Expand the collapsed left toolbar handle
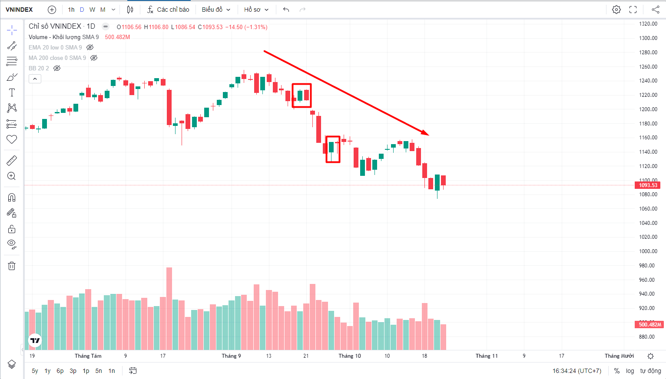 pyautogui.click(x=22, y=349)
